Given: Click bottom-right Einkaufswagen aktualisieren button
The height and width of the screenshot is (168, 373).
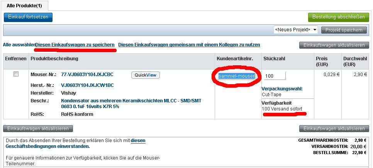Looking at the screenshot, I should (334, 129).
